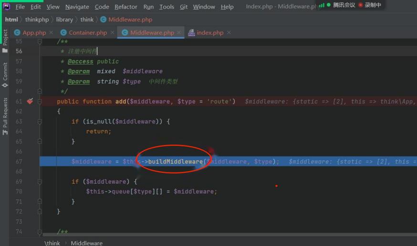The image size is (417, 246).
Task: Close the App.php tab
Action: tap(51, 32)
